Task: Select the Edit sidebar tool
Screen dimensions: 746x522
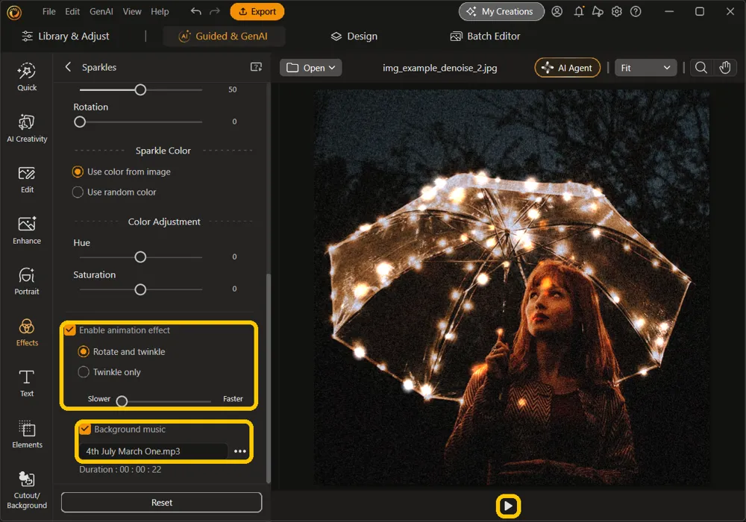Action: (27, 179)
